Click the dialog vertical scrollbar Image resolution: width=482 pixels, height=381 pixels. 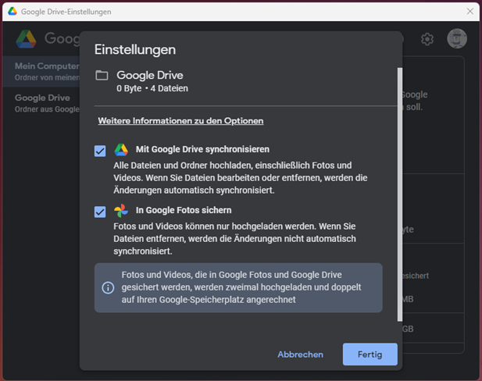pos(400,194)
